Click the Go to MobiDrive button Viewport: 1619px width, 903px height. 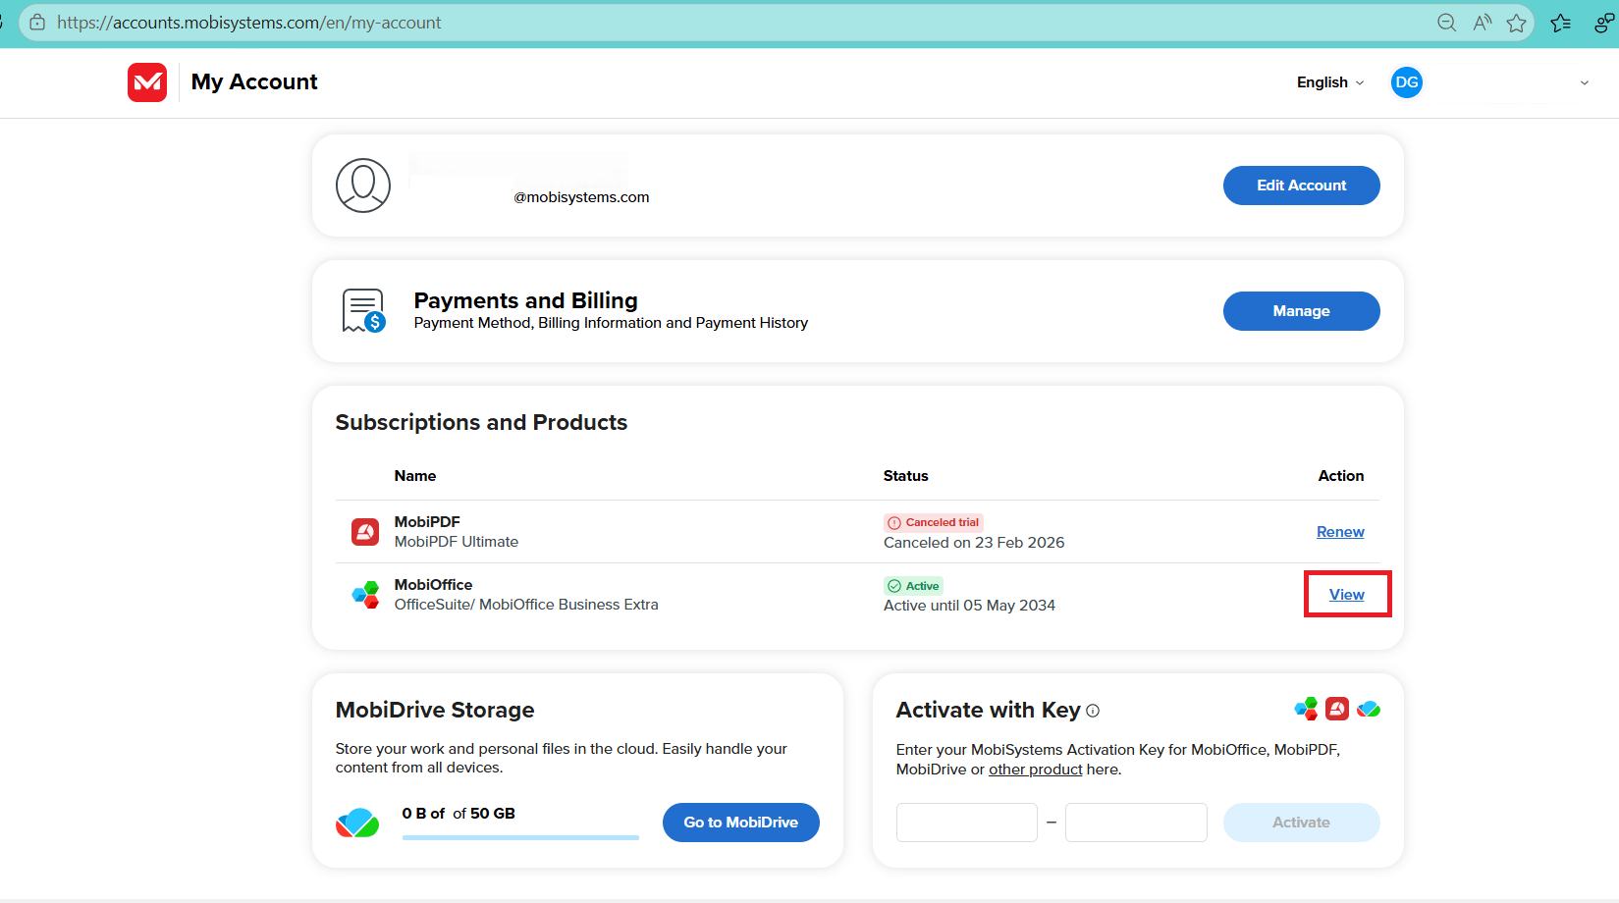(741, 823)
